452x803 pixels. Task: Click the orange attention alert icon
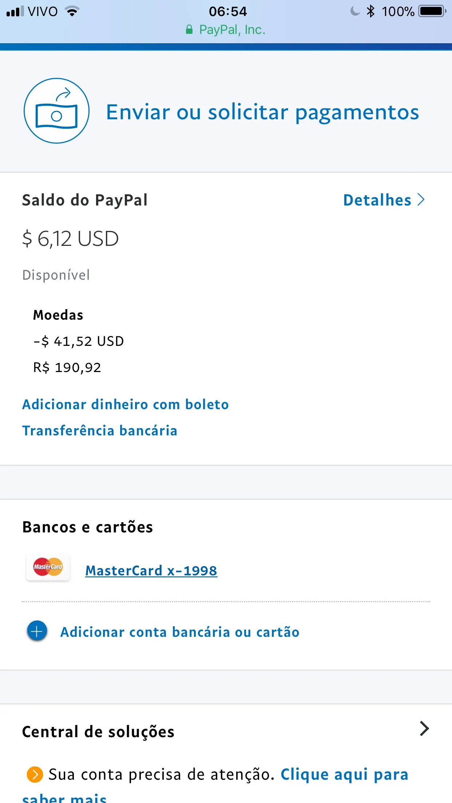tap(35, 774)
